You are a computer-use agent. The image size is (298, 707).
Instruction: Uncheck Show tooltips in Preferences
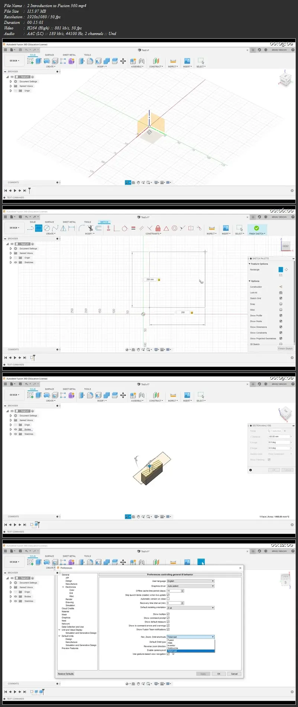pos(168,614)
